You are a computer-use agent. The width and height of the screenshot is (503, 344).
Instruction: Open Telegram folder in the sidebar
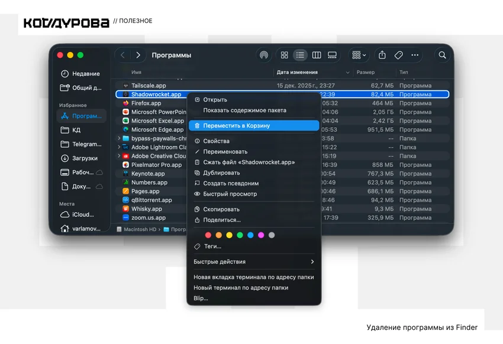click(80, 144)
